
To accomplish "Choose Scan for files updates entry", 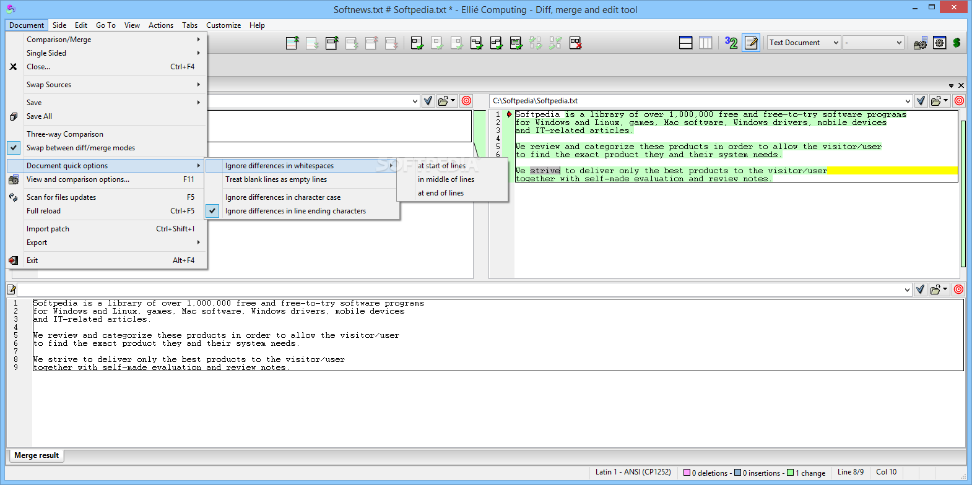I will (x=106, y=197).
